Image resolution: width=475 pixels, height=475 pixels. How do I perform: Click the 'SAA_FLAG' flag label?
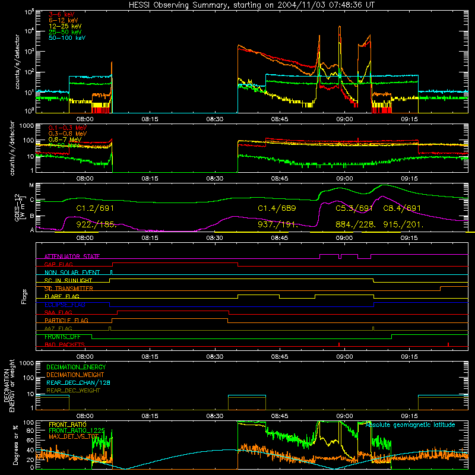click(58, 312)
